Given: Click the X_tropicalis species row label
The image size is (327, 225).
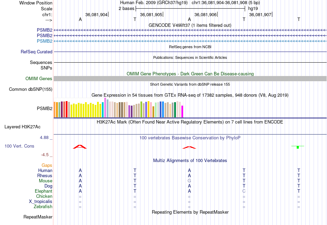Looking at the screenshot, I should [x=41, y=202].
